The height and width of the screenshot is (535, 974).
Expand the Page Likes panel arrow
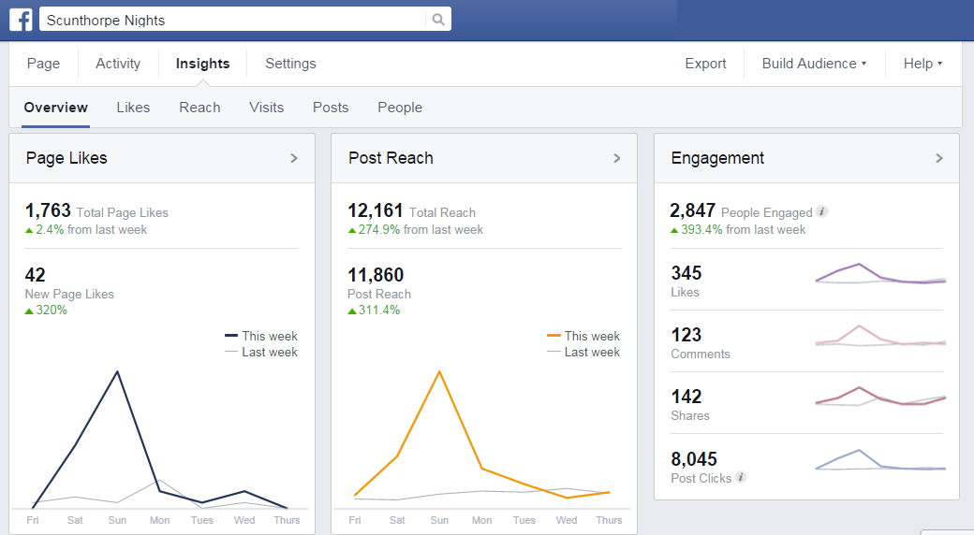pos(294,158)
